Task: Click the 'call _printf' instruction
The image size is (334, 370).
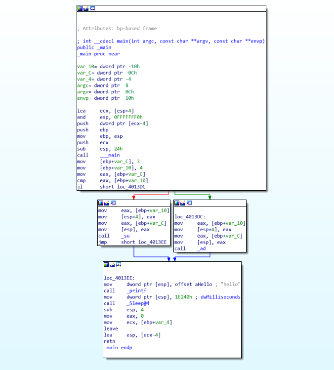Action: [125, 291]
